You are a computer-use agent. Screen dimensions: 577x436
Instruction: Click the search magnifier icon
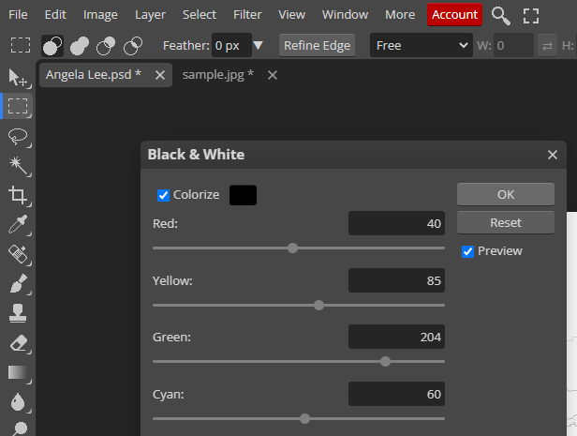point(501,15)
